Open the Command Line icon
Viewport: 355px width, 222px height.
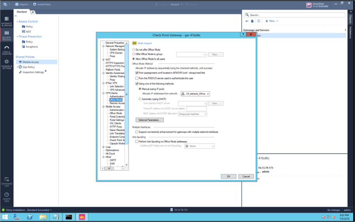[7, 181]
